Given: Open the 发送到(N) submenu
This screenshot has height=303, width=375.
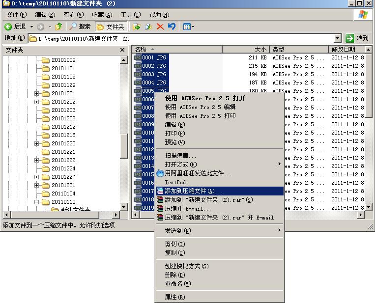Looking at the screenshot, I should coord(219,231).
